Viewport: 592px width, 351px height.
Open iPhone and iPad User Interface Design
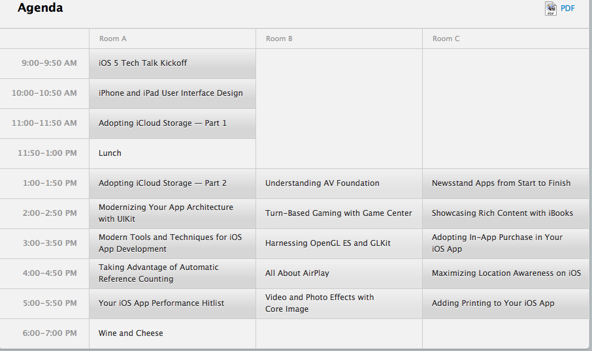173,93
